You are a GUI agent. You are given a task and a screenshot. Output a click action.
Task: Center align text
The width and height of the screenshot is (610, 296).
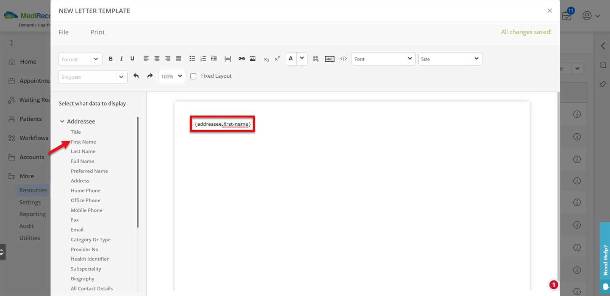[157, 59]
